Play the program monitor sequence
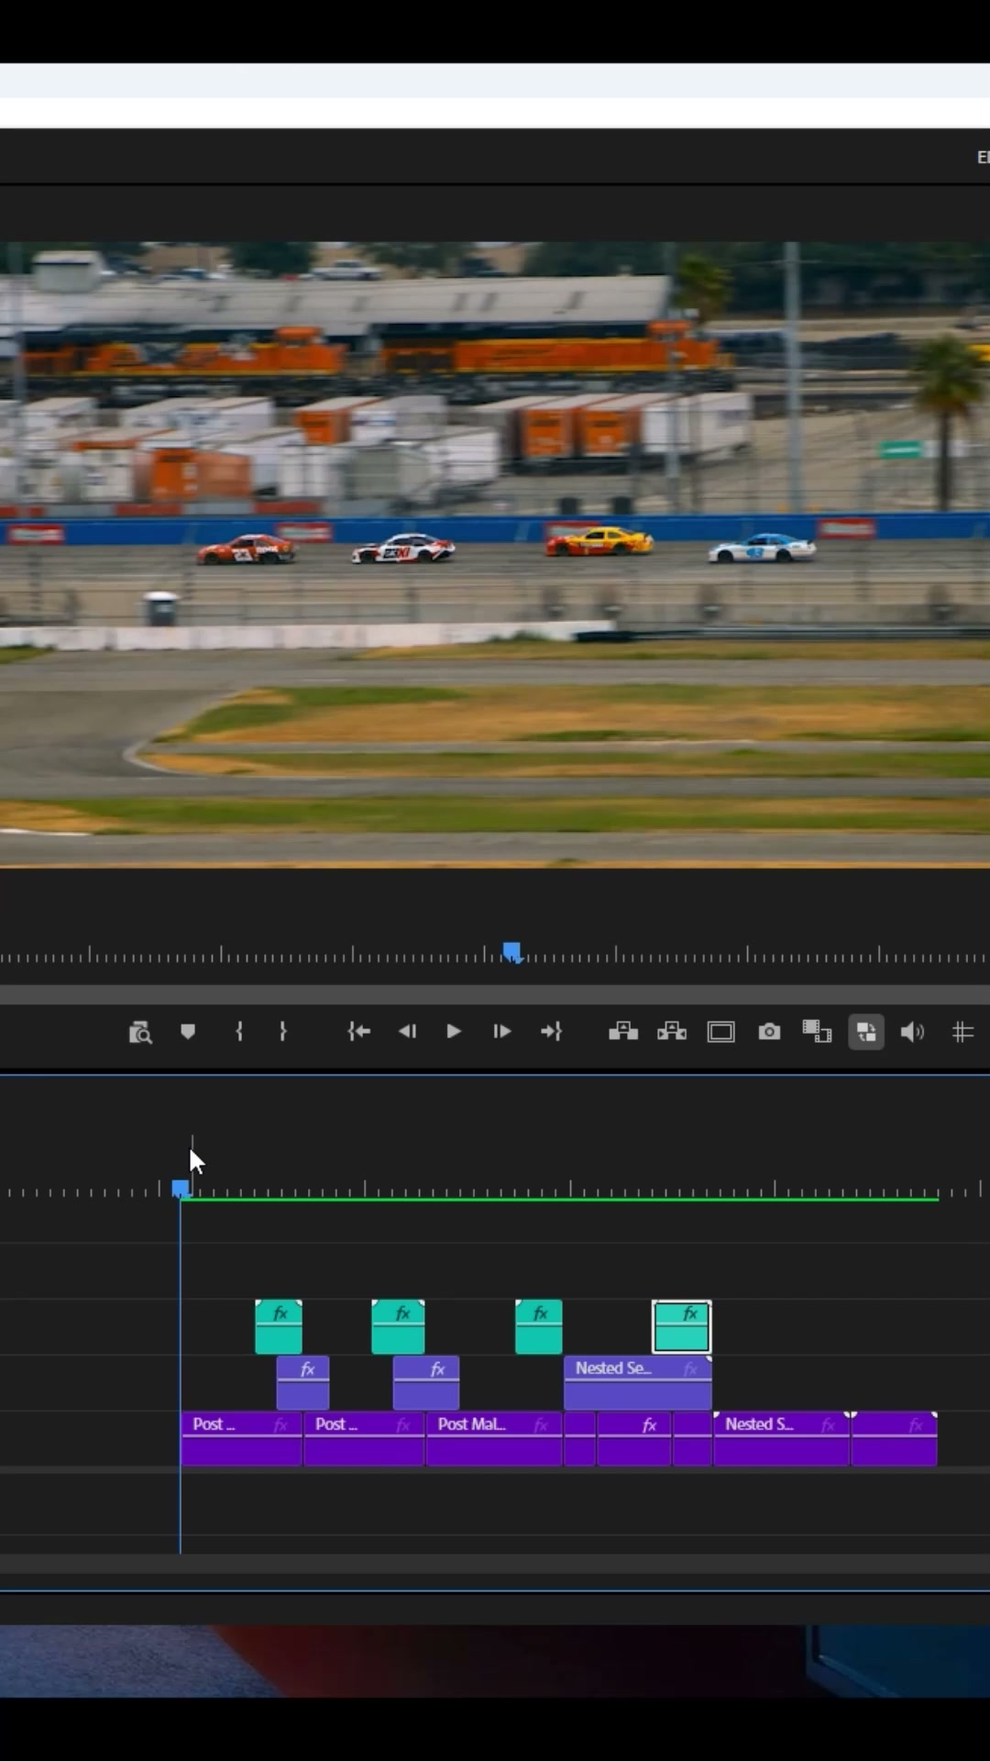 tap(454, 1032)
